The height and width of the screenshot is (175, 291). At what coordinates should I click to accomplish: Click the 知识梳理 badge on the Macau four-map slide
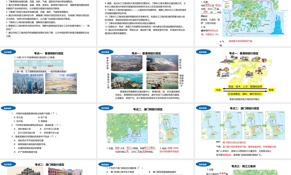click(x=203, y=108)
